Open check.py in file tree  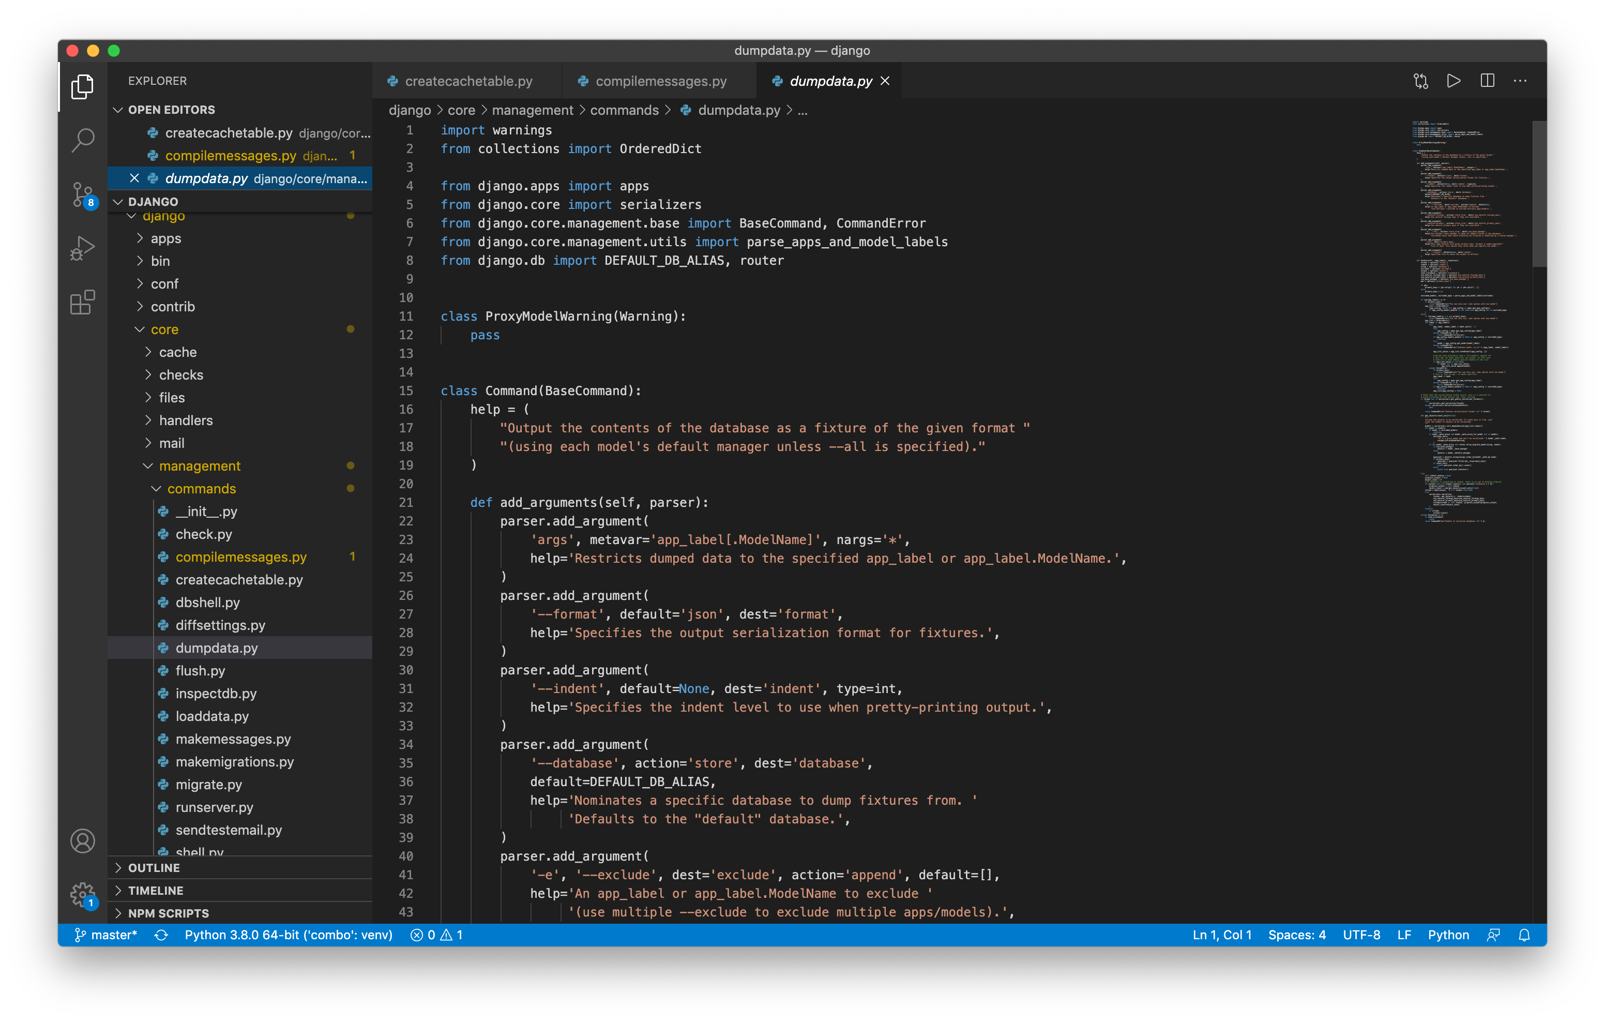tap(240, 534)
